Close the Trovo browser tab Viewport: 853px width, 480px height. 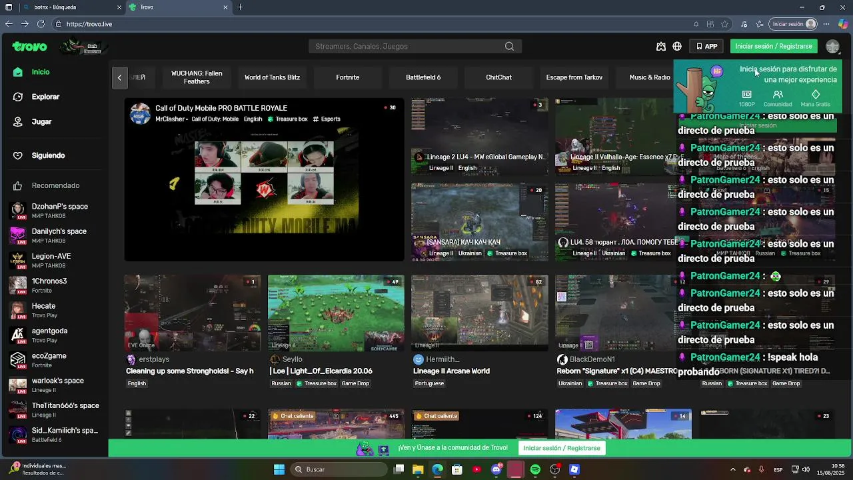(225, 7)
